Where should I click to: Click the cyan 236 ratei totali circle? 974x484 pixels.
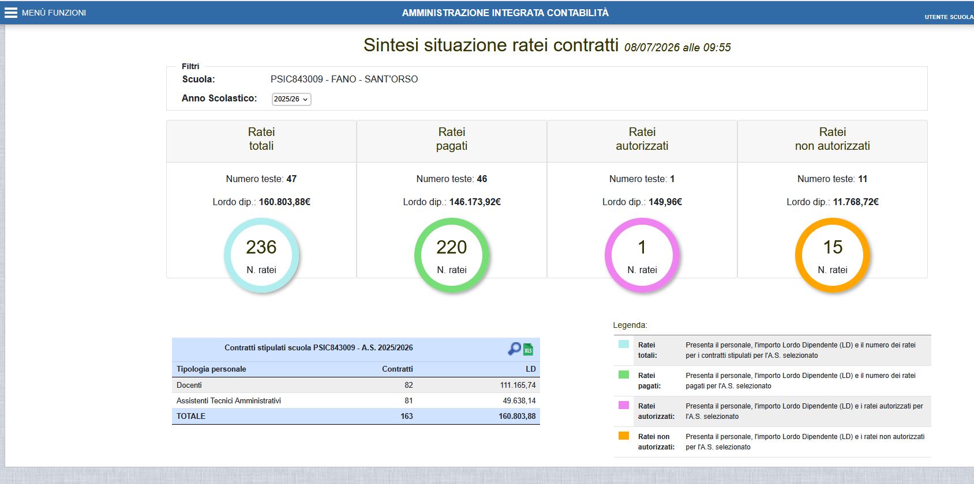pos(261,255)
